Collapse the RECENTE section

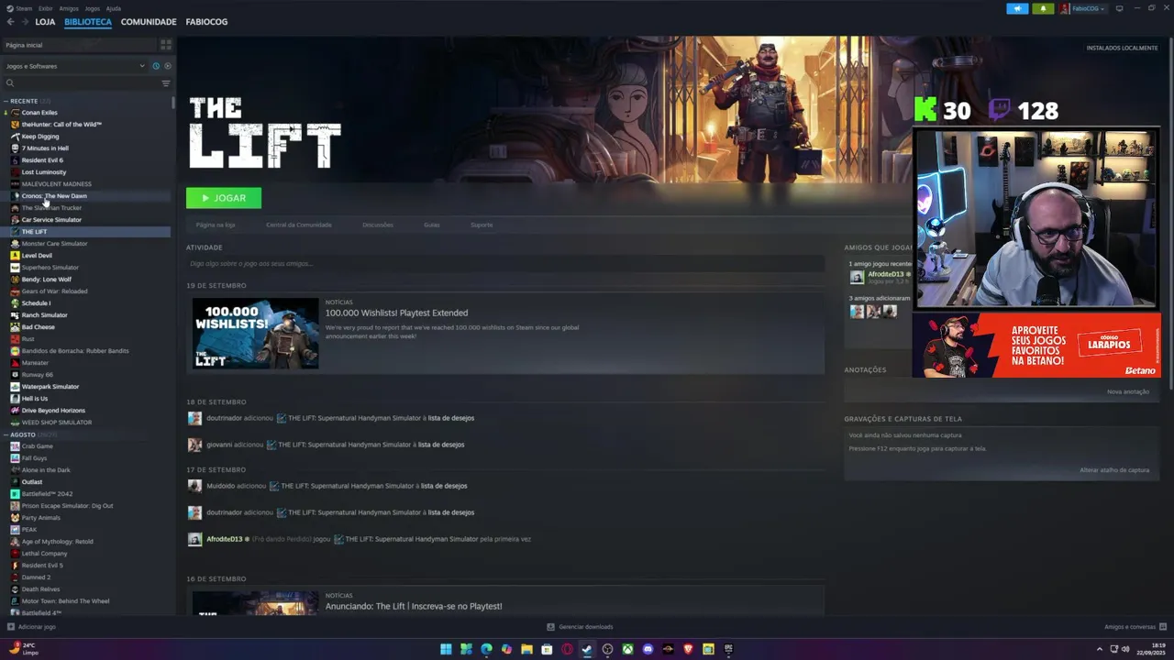[6, 101]
